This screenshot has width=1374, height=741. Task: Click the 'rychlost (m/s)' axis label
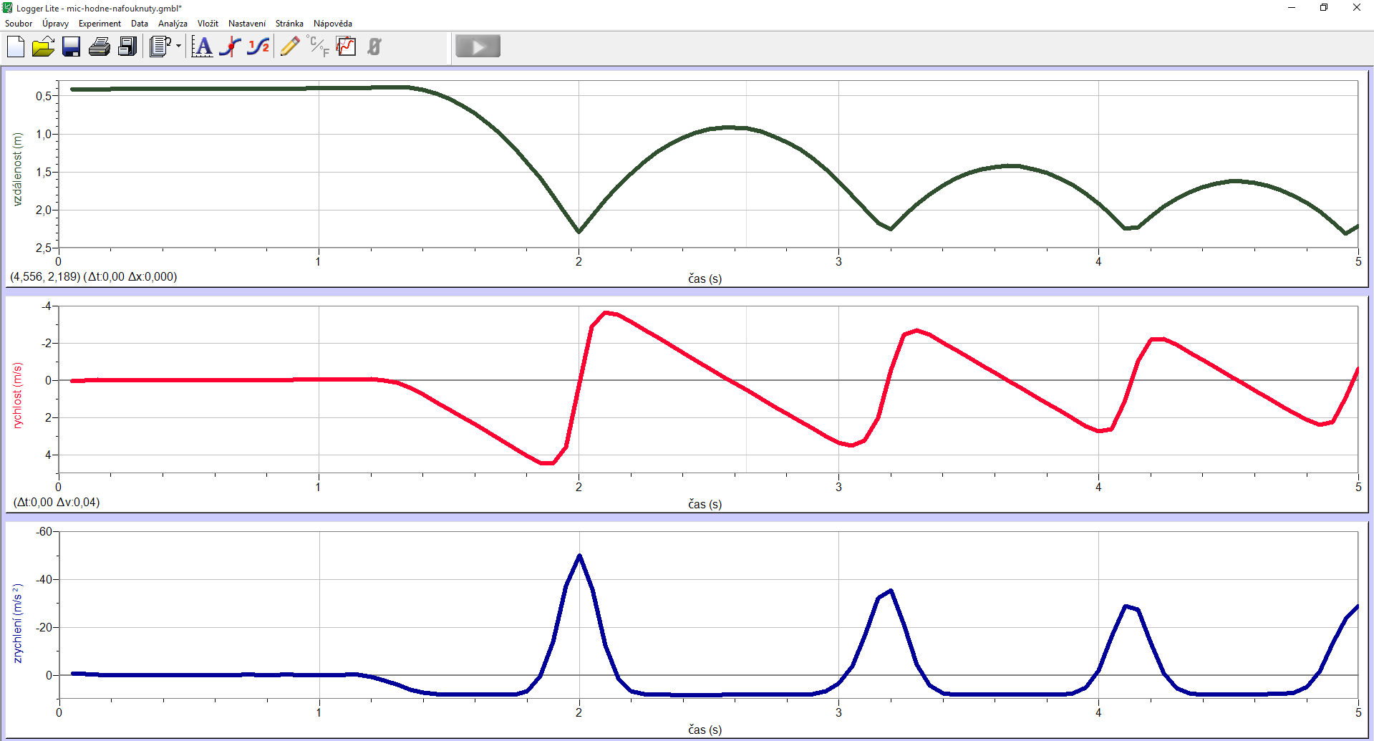(x=18, y=395)
